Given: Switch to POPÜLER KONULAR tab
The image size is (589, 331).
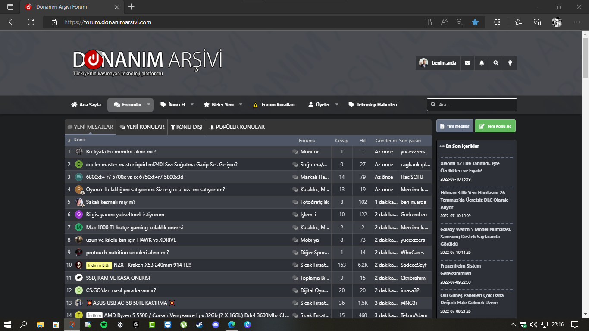Looking at the screenshot, I should point(237,127).
